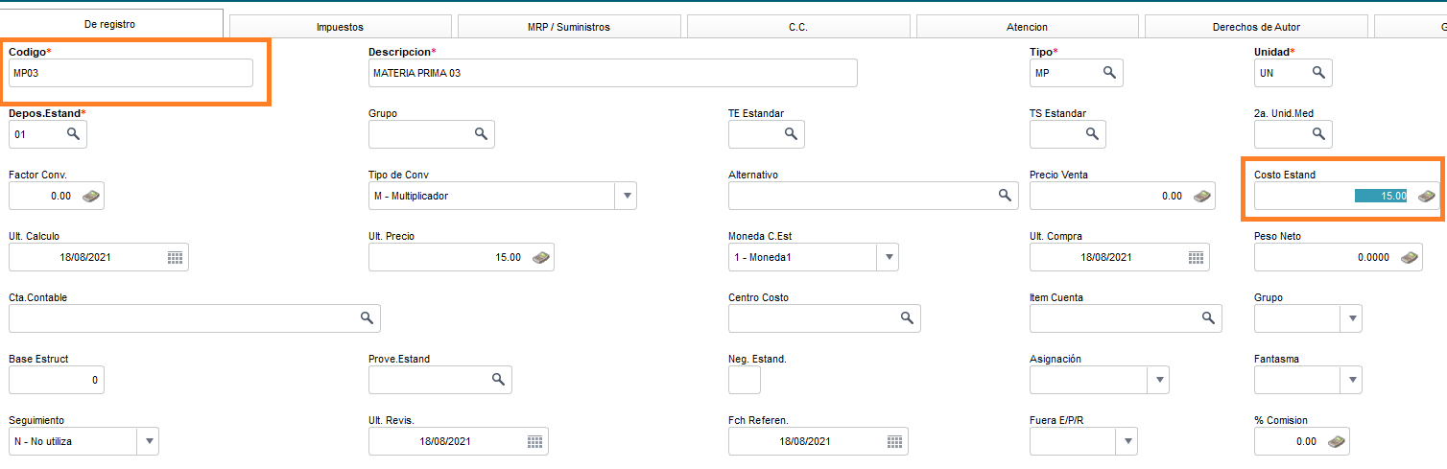Expand the Moneda C.Est dropdown
Viewport: 1447px width, 469px height.
pos(888,257)
